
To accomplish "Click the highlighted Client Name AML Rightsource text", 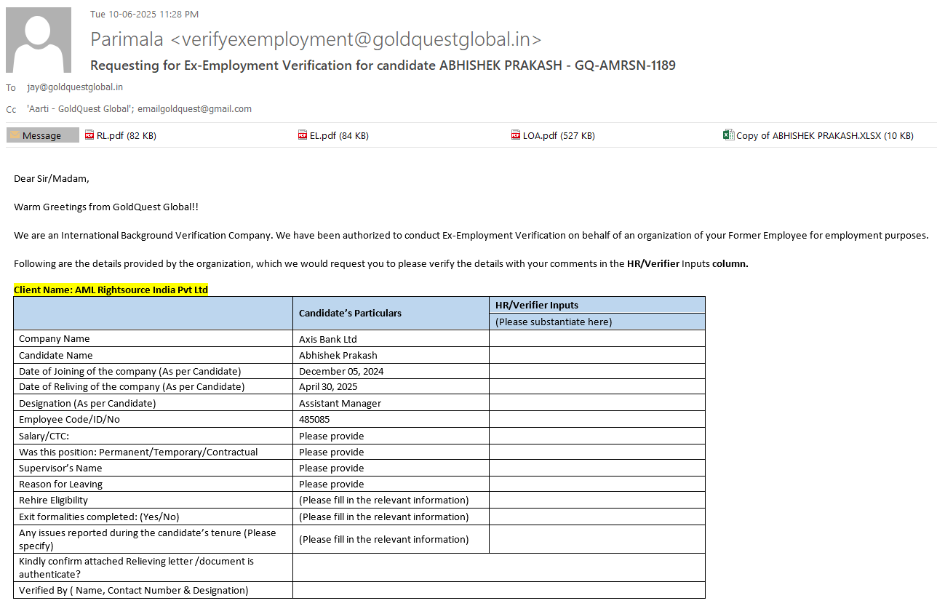I will 111,290.
